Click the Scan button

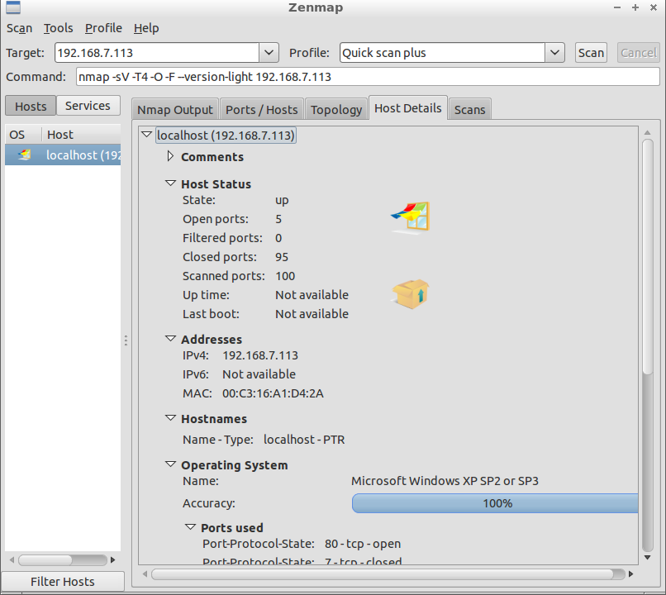591,53
